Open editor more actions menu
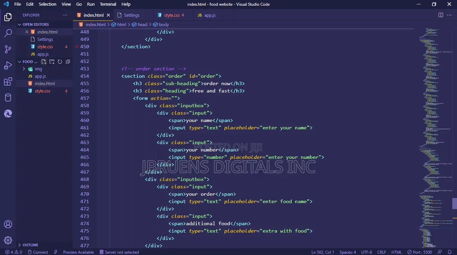 (450, 15)
